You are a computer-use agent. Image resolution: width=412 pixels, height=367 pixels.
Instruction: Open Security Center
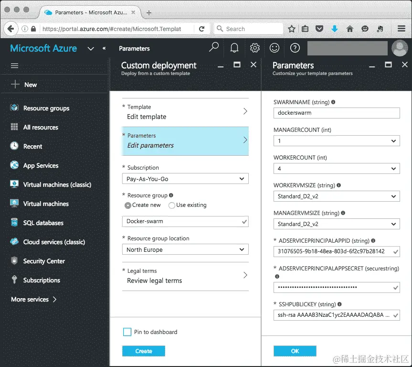coord(44,261)
